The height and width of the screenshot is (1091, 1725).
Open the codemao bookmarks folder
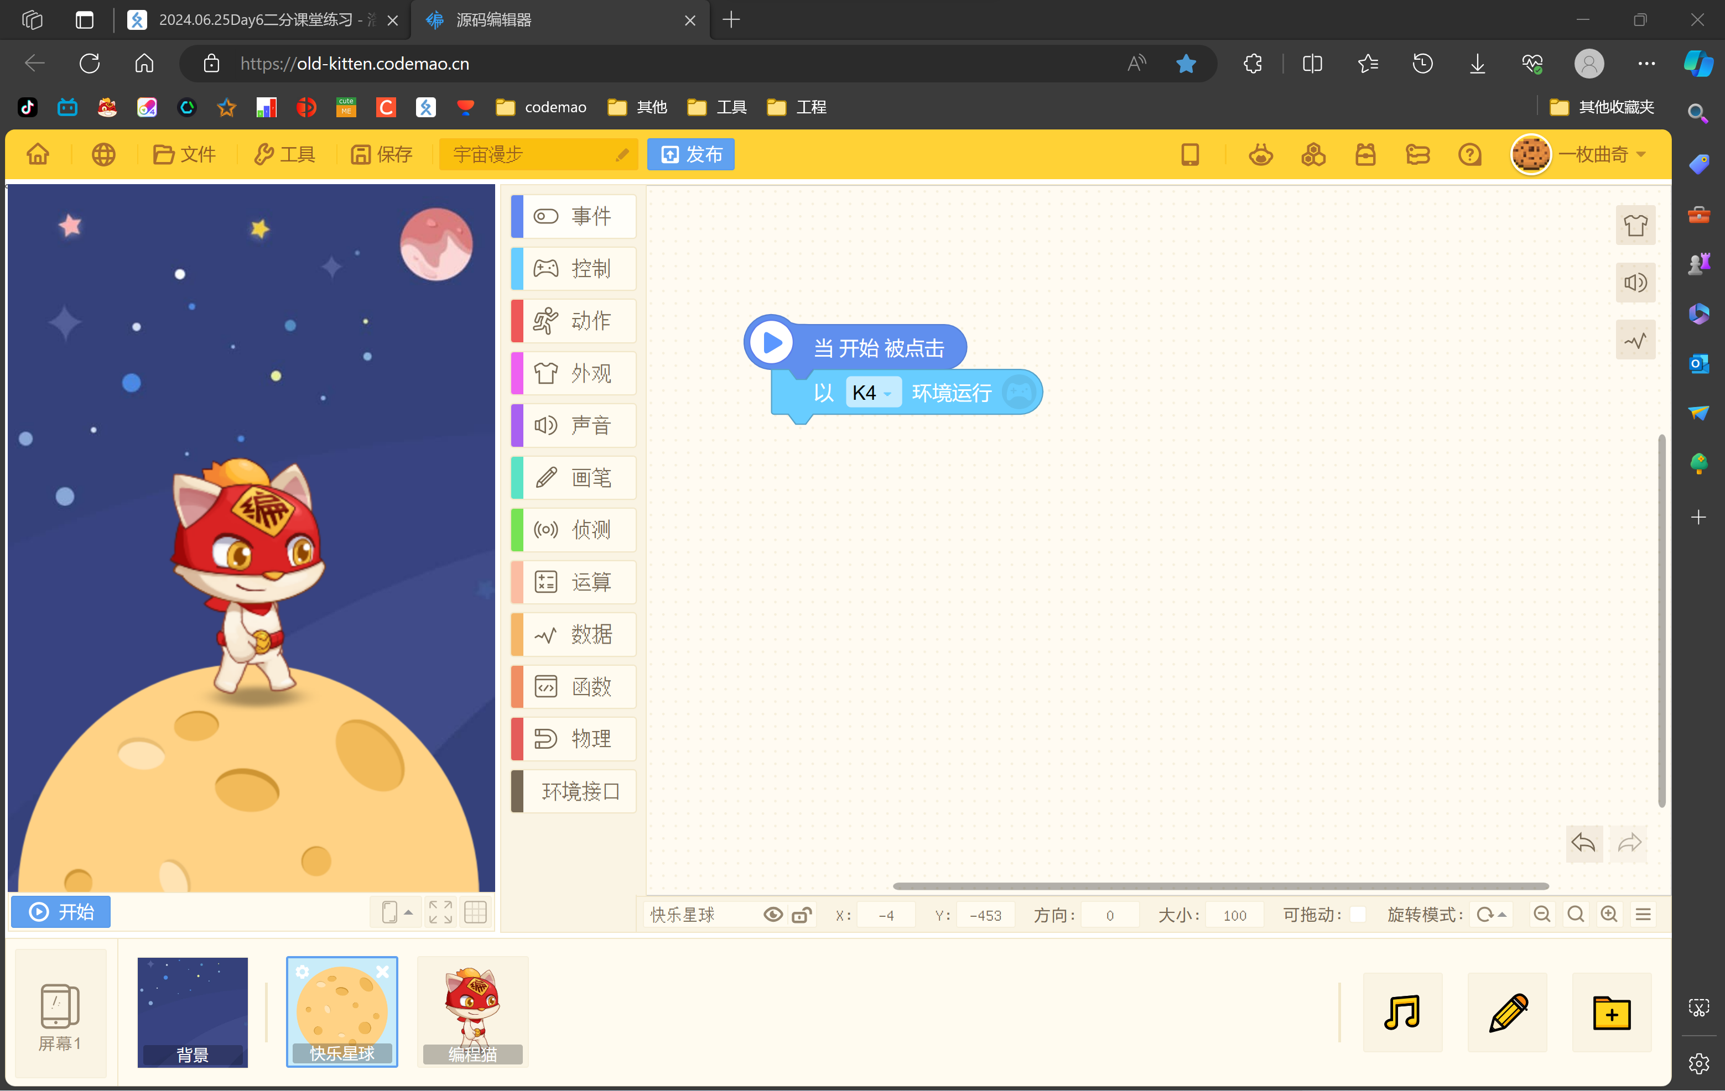(x=542, y=107)
